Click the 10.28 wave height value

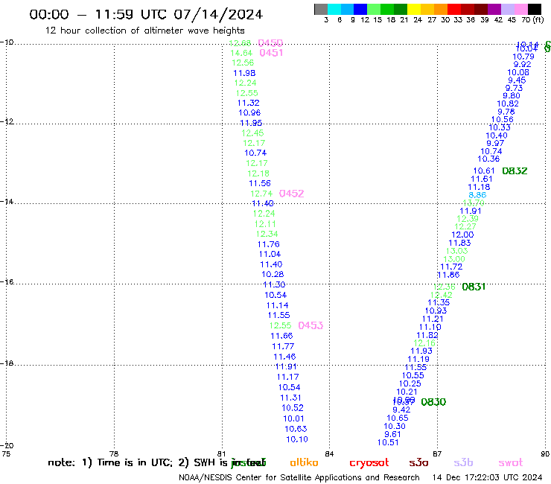click(x=273, y=275)
